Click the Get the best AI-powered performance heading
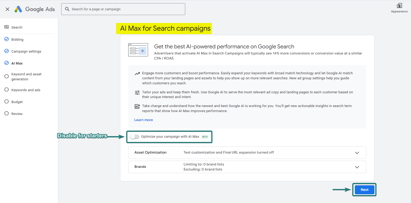Image resolution: width=411 pixels, height=203 pixels. pos(224,47)
